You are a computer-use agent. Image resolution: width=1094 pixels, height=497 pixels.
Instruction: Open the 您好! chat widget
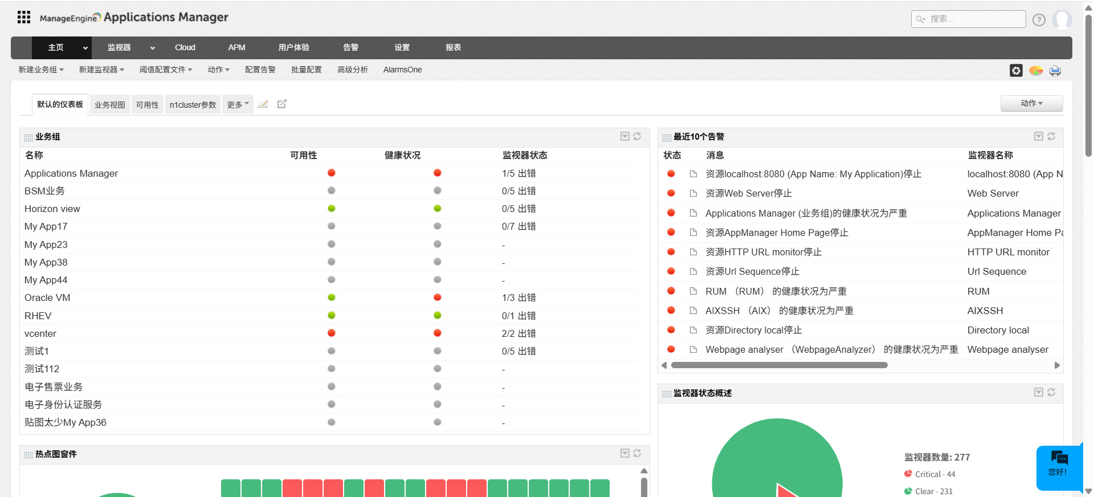1059,467
